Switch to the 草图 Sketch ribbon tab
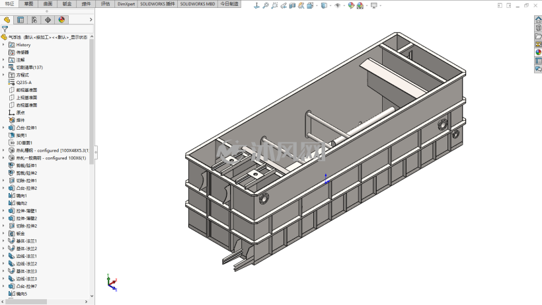This screenshot has width=542, height=305. click(28, 4)
